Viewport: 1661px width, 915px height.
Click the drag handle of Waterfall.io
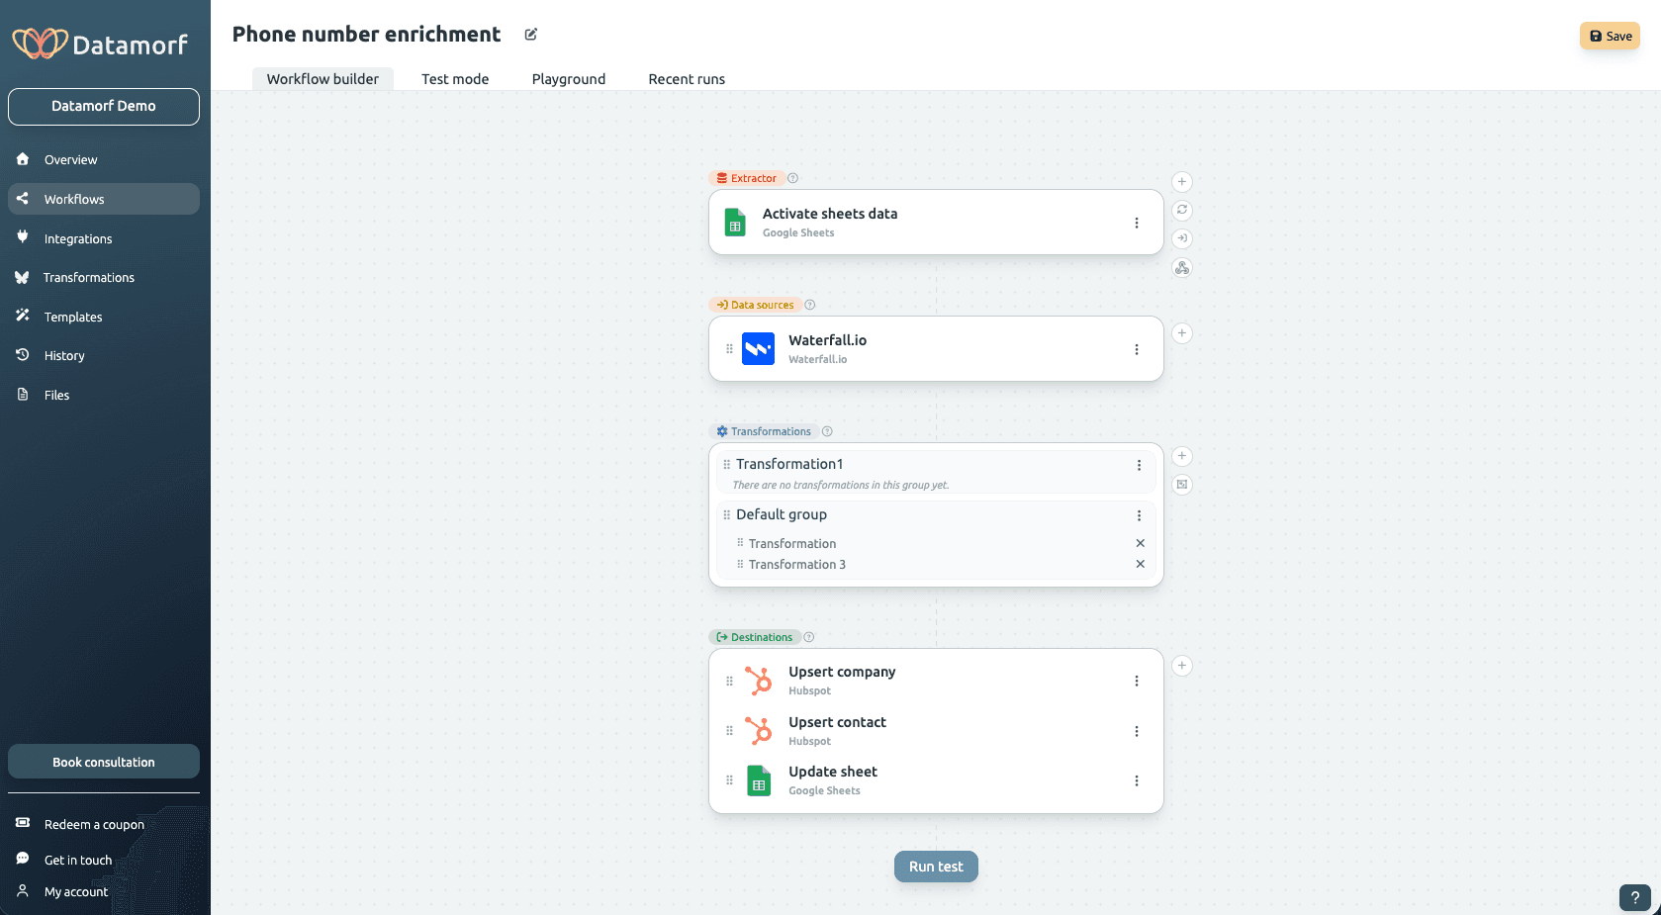coord(729,349)
